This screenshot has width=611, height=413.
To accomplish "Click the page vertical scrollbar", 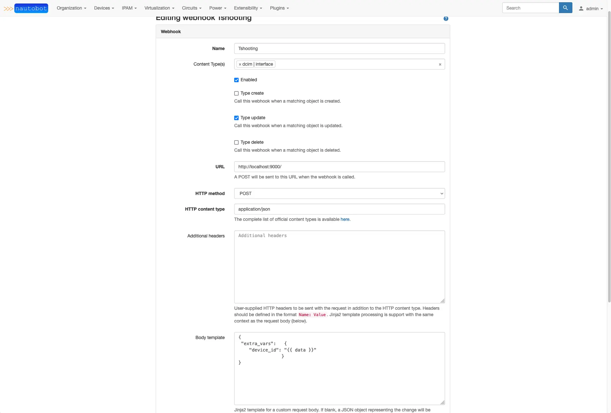I will coord(609,159).
